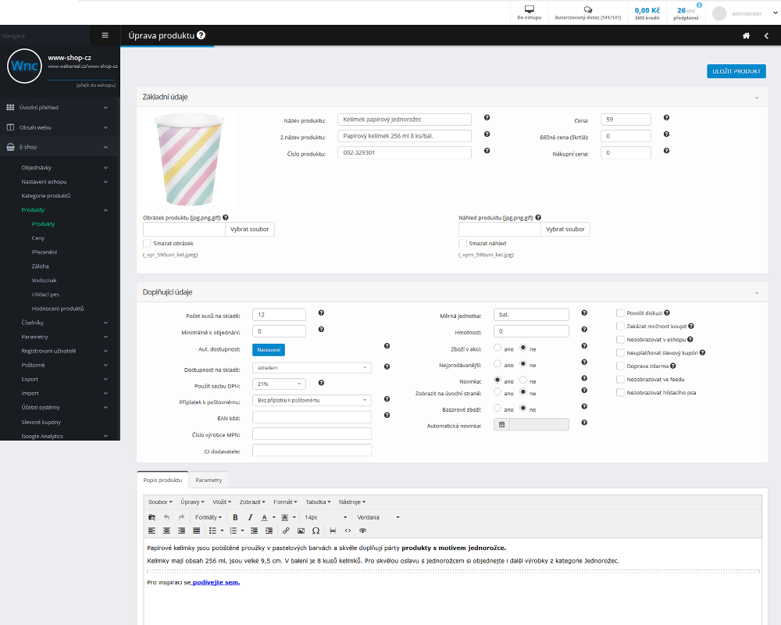Open the 'Vložit' editor menu
This screenshot has width=781, height=625.
[223, 502]
